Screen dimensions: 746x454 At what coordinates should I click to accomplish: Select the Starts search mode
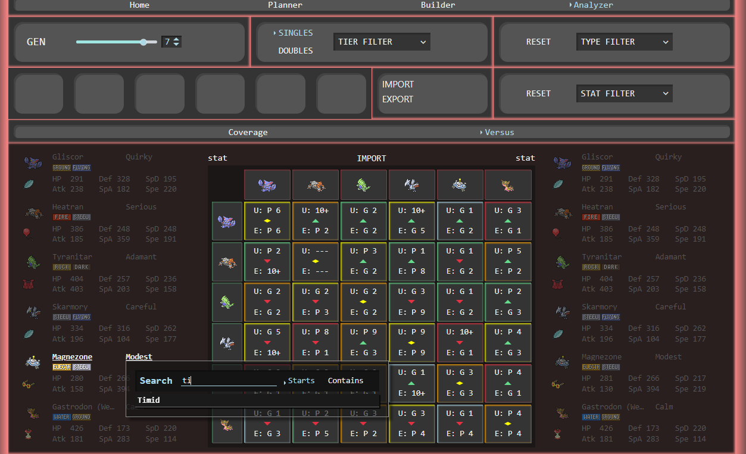(x=301, y=381)
